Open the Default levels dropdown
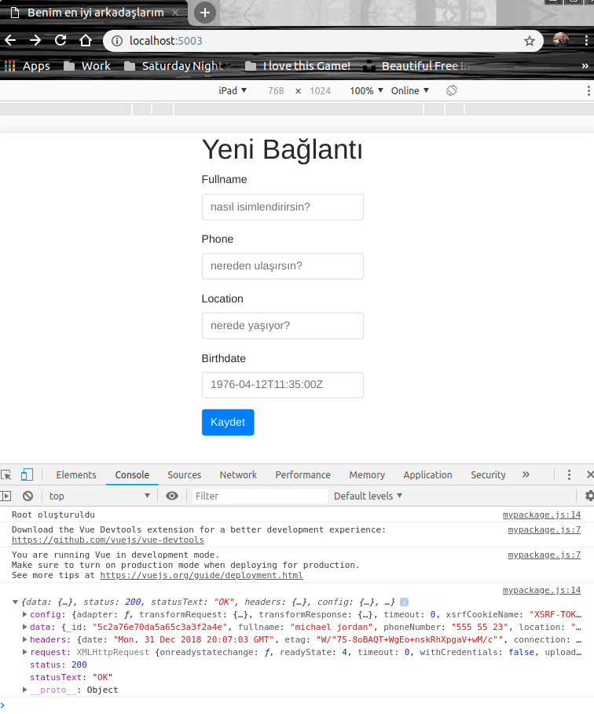The height and width of the screenshot is (714, 594). pyautogui.click(x=368, y=496)
